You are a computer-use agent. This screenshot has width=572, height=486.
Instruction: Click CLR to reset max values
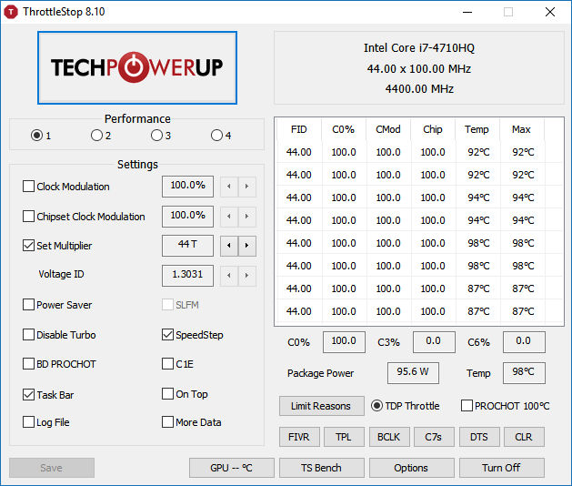524,437
